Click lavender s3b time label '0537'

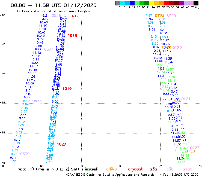49,49
